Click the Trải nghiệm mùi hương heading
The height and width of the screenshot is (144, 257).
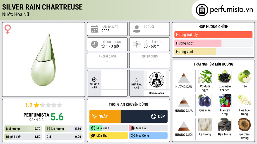(x=213, y=64)
